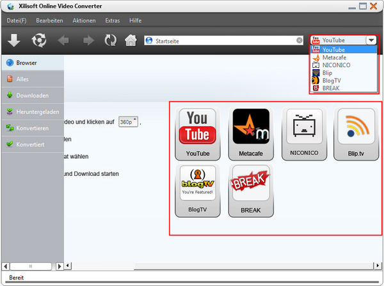The width and height of the screenshot is (384, 286).
Task: Open the large NICONICO site tile
Action: coord(304,134)
